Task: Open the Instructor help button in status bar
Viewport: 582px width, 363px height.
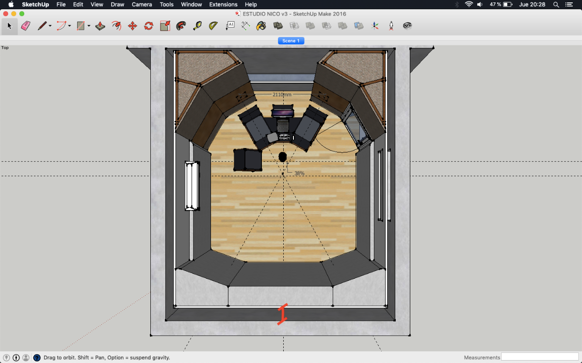Action: 37,358
